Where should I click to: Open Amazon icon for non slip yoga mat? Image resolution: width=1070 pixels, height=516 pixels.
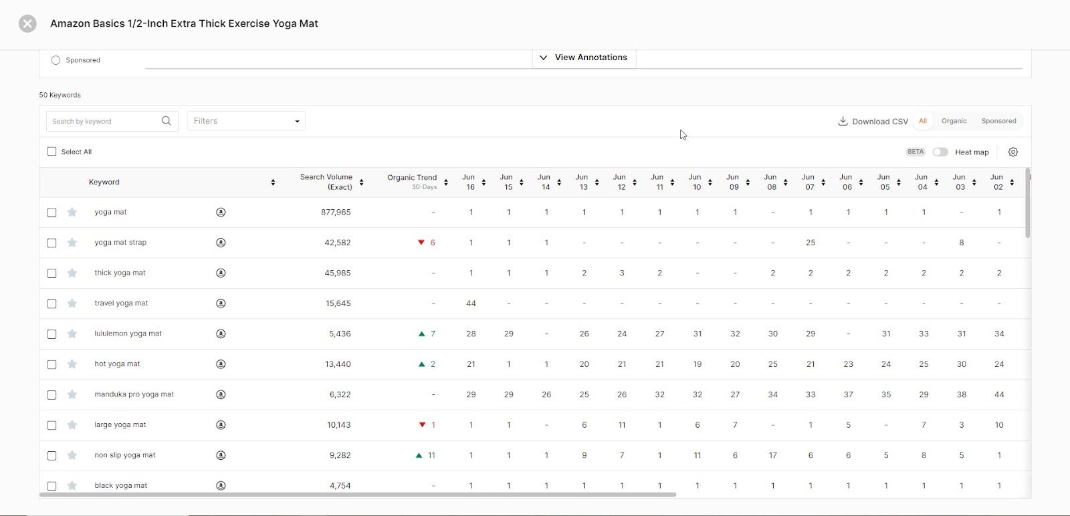coord(221,455)
